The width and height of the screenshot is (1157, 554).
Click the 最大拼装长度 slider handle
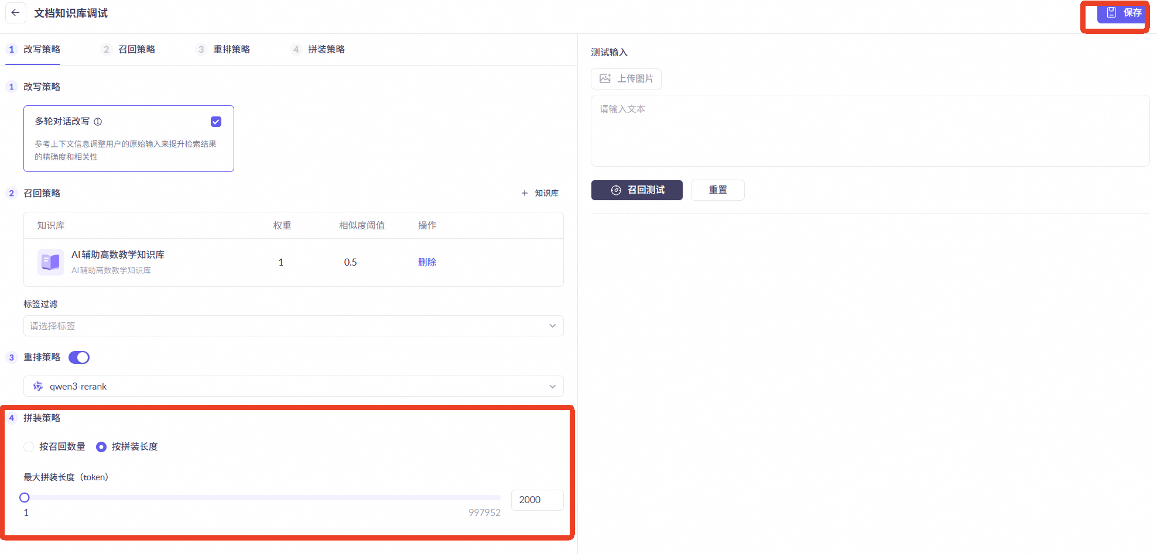coord(25,498)
